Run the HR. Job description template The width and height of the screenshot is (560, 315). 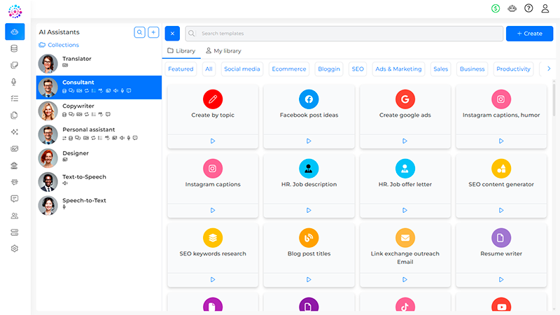click(x=309, y=211)
